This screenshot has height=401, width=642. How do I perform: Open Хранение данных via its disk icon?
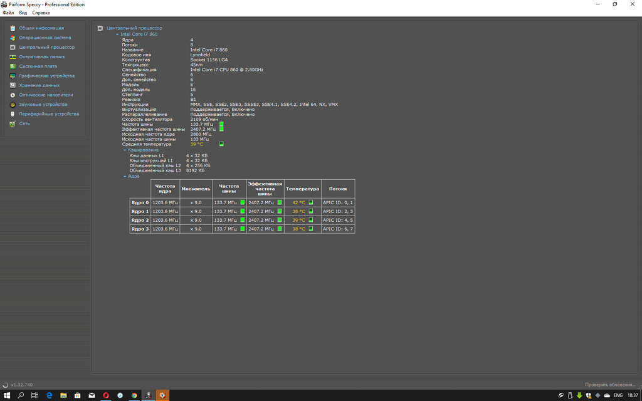click(13, 85)
